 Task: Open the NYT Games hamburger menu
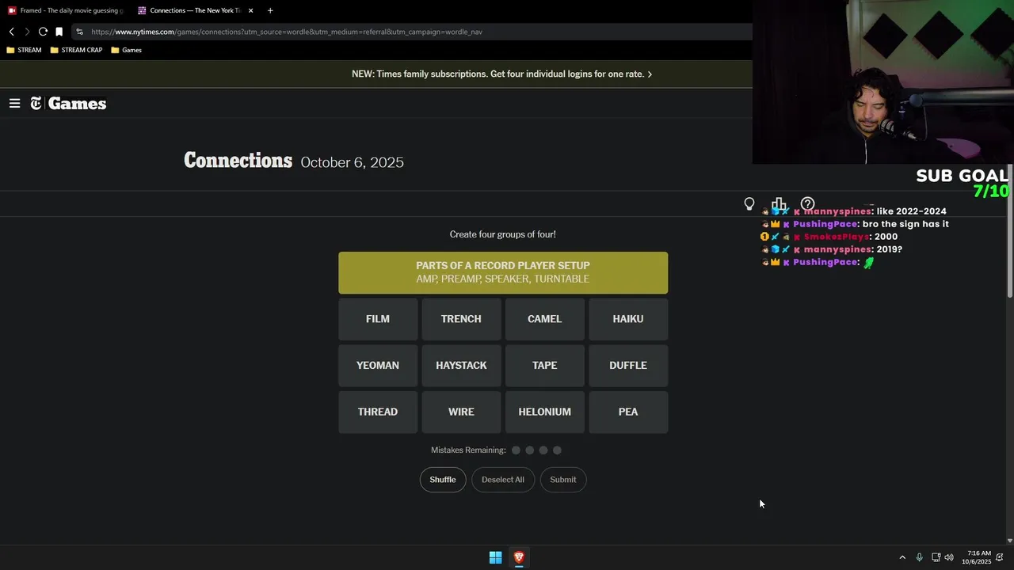[x=14, y=104]
